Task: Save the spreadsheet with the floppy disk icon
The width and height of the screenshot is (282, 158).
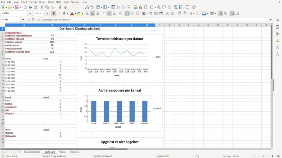Action: (x=17, y=7)
